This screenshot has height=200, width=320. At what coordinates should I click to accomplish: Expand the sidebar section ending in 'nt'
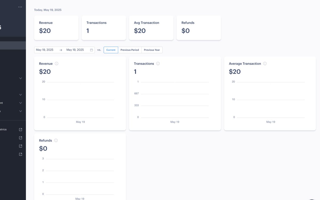point(21,103)
